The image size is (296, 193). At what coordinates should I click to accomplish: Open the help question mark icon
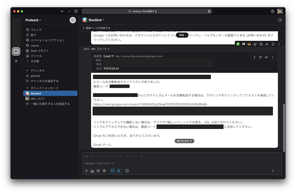(x=272, y=11)
